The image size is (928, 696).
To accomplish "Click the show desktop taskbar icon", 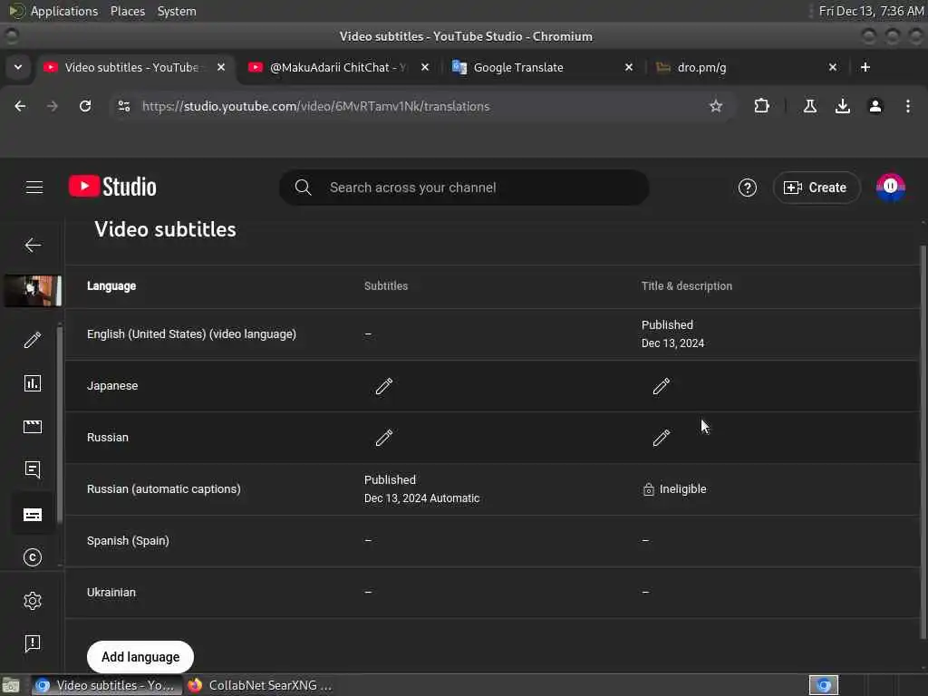I will [x=10, y=685].
